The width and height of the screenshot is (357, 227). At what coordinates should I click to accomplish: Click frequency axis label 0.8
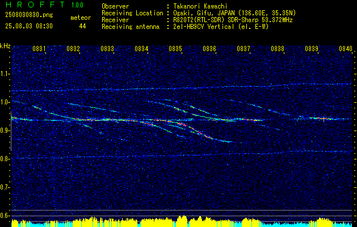[x=5, y=159]
